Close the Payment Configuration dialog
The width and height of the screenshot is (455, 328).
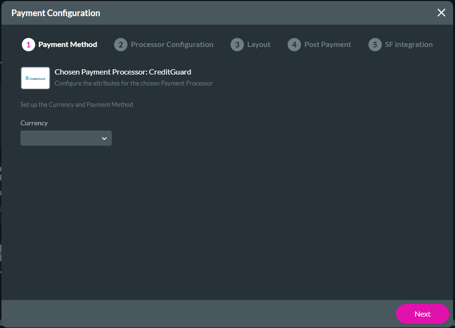(441, 13)
